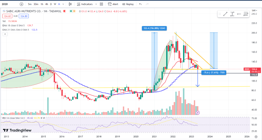Collapse the indicator legend chevron
This screenshot has width=262, height=140.
tap(5, 34)
